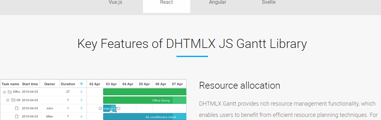Viewport: 381px width, 120px height.
Task: Select the Office facing green task bar
Action: [x=145, y=100]
